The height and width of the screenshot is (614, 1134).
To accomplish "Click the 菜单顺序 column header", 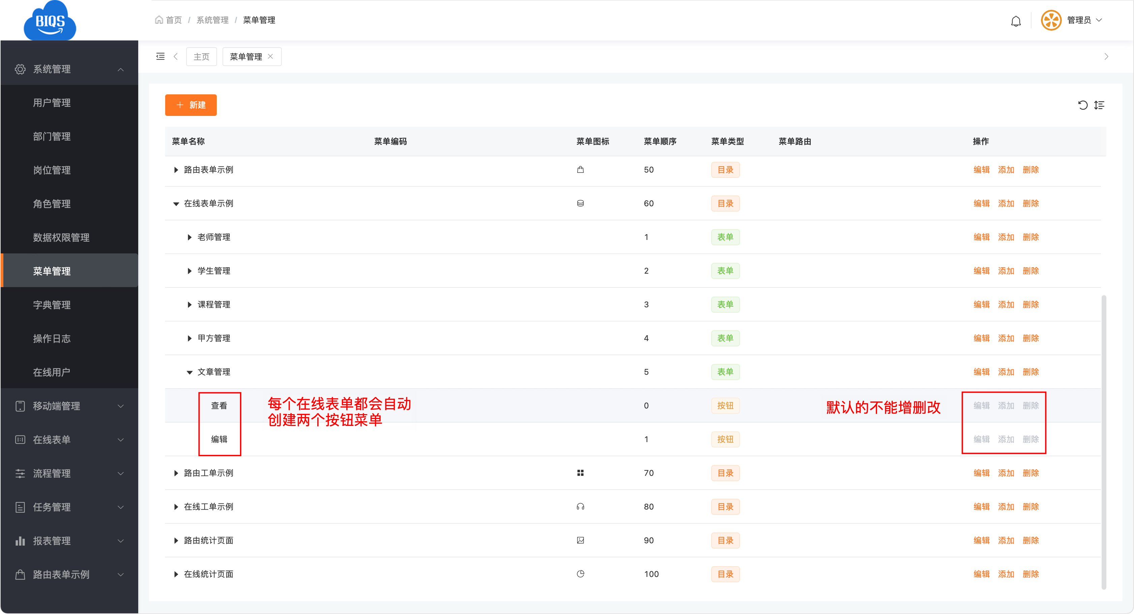I will (660, 141).
